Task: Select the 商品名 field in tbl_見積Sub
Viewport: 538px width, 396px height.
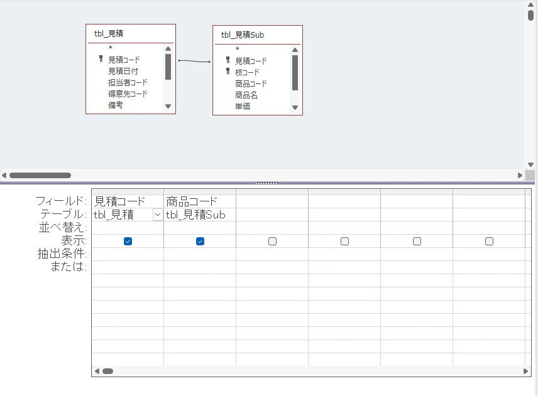Action: [245, 95]
